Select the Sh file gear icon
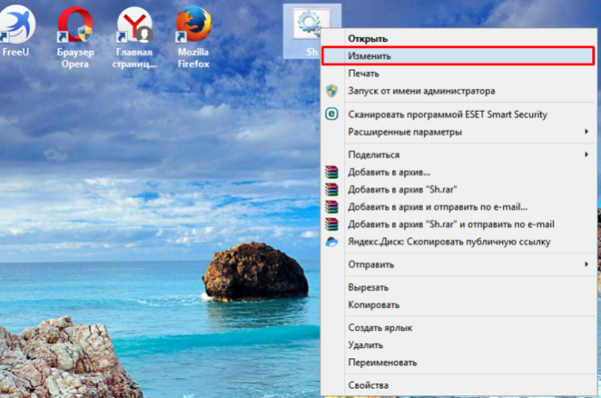Screen dimensions: 601x398 coord(310,24)
